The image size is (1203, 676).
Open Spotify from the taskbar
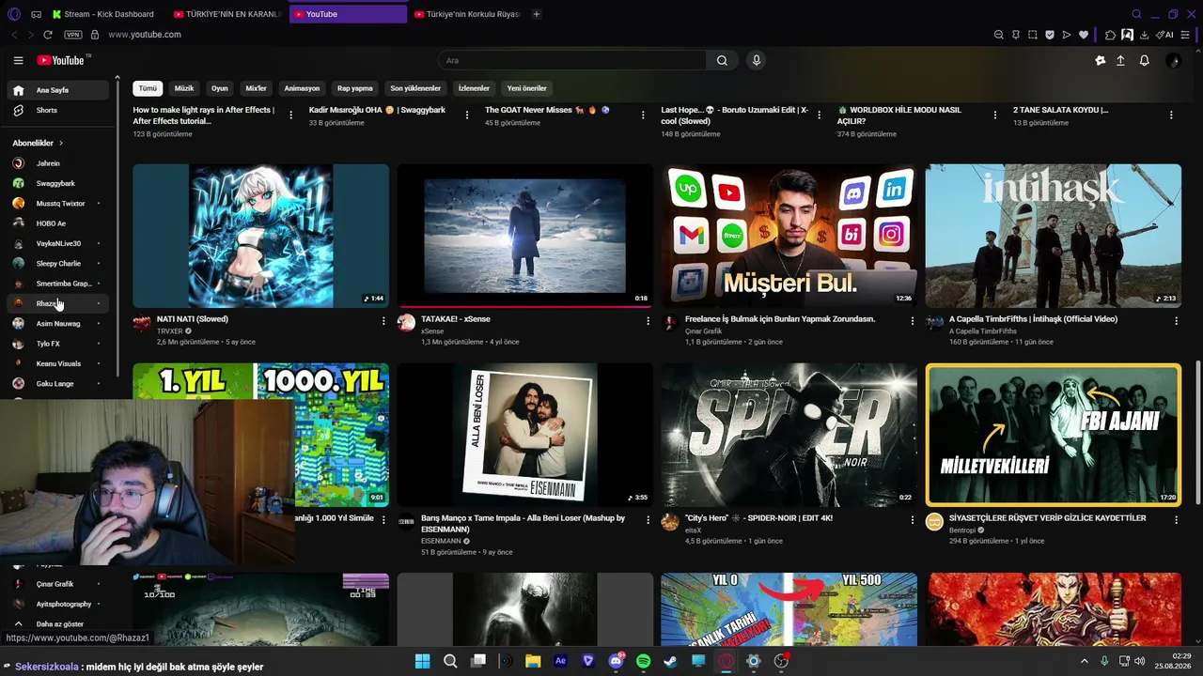coord(643,661)
